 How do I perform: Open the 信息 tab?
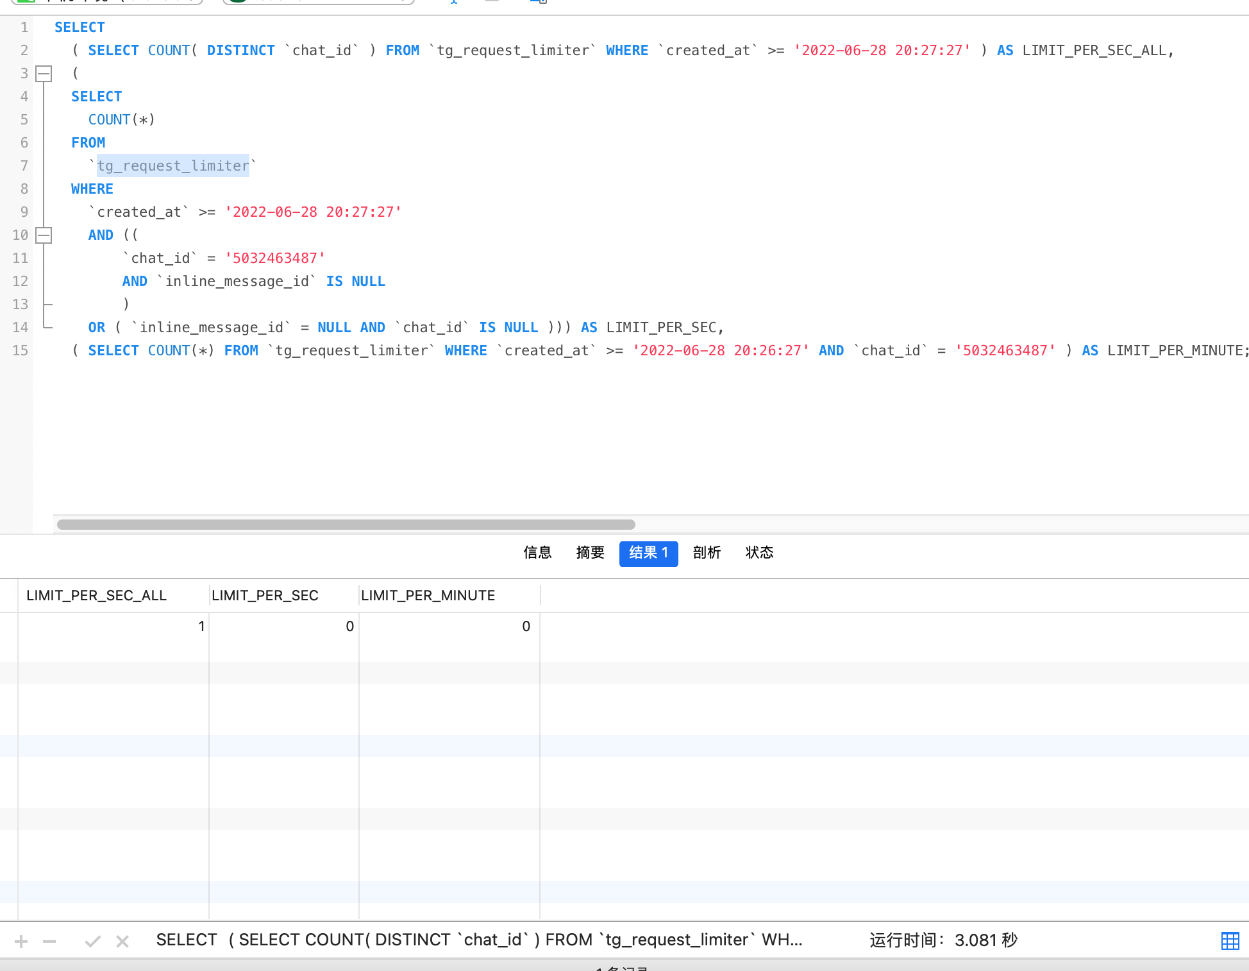click(x=537, y=553)
